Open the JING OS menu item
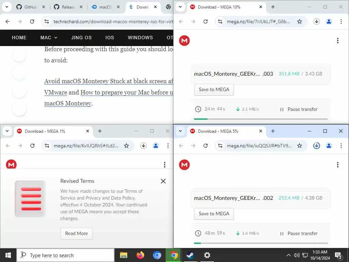The width and height of the screenshot is (349, 262). tap(81, 38)
